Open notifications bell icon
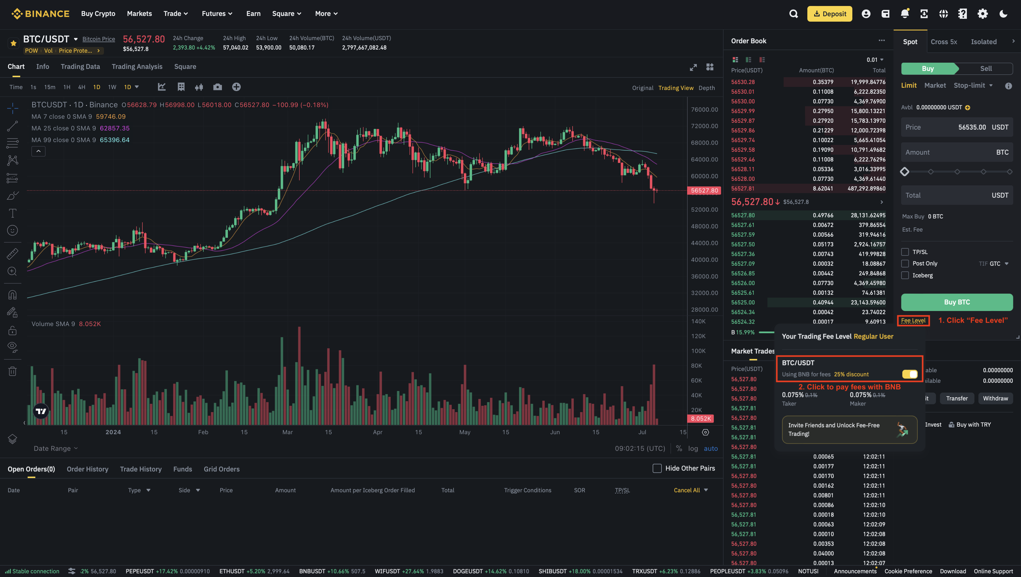This screenshot has width=1021, height=577. 904,14
